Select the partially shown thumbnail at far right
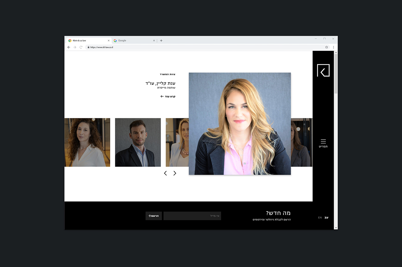The width and height of the screenshot is (402, 267). tap(302, 142)
